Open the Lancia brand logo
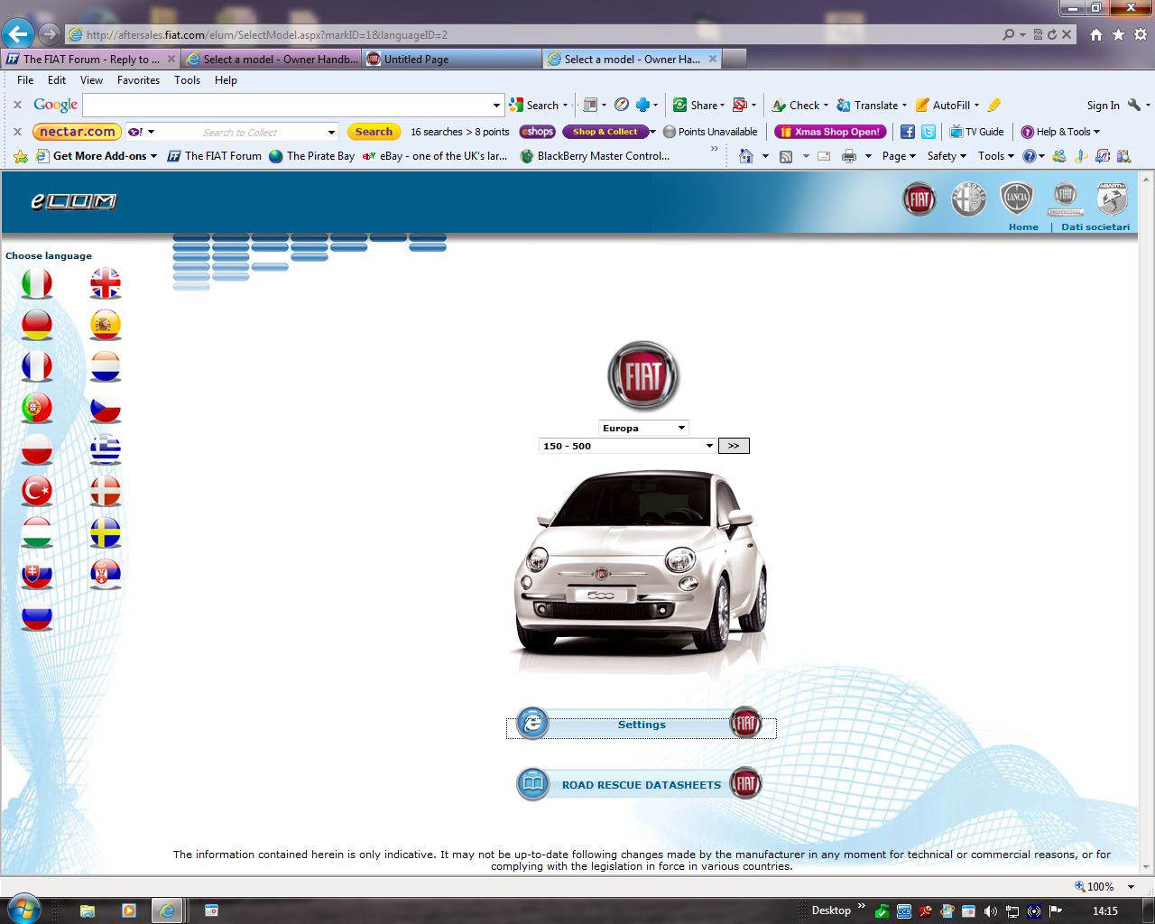The image size is (1155, 924). (1016, 199)
